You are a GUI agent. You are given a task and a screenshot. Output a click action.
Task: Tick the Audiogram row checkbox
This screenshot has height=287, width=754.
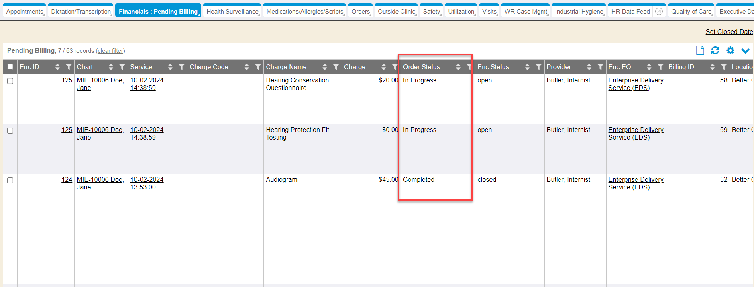click(10, 180)
